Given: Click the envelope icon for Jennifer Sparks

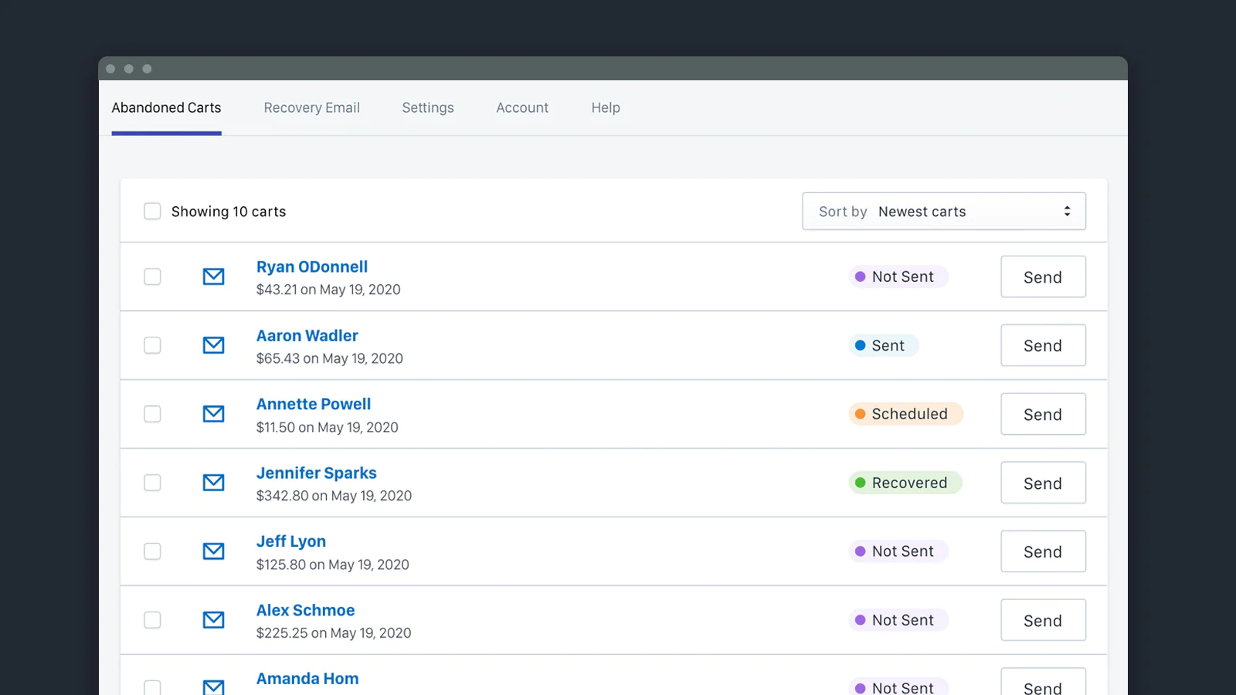Looking at the screenshot, I should point(213,483).
